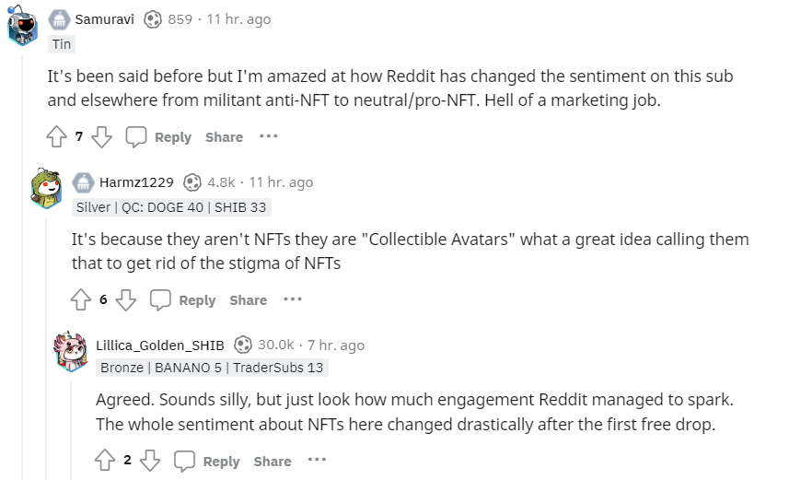Open more options on Lillica_Golden_SHIB's comment
Image resolution: width=812 pixels, height=480 pixels.
pyautogui.click(x=317, y=461)
